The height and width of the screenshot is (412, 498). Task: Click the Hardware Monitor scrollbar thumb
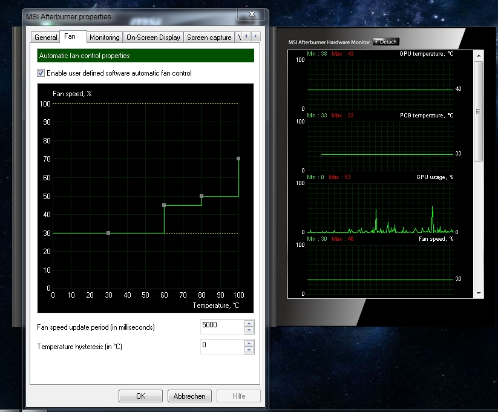478,111
